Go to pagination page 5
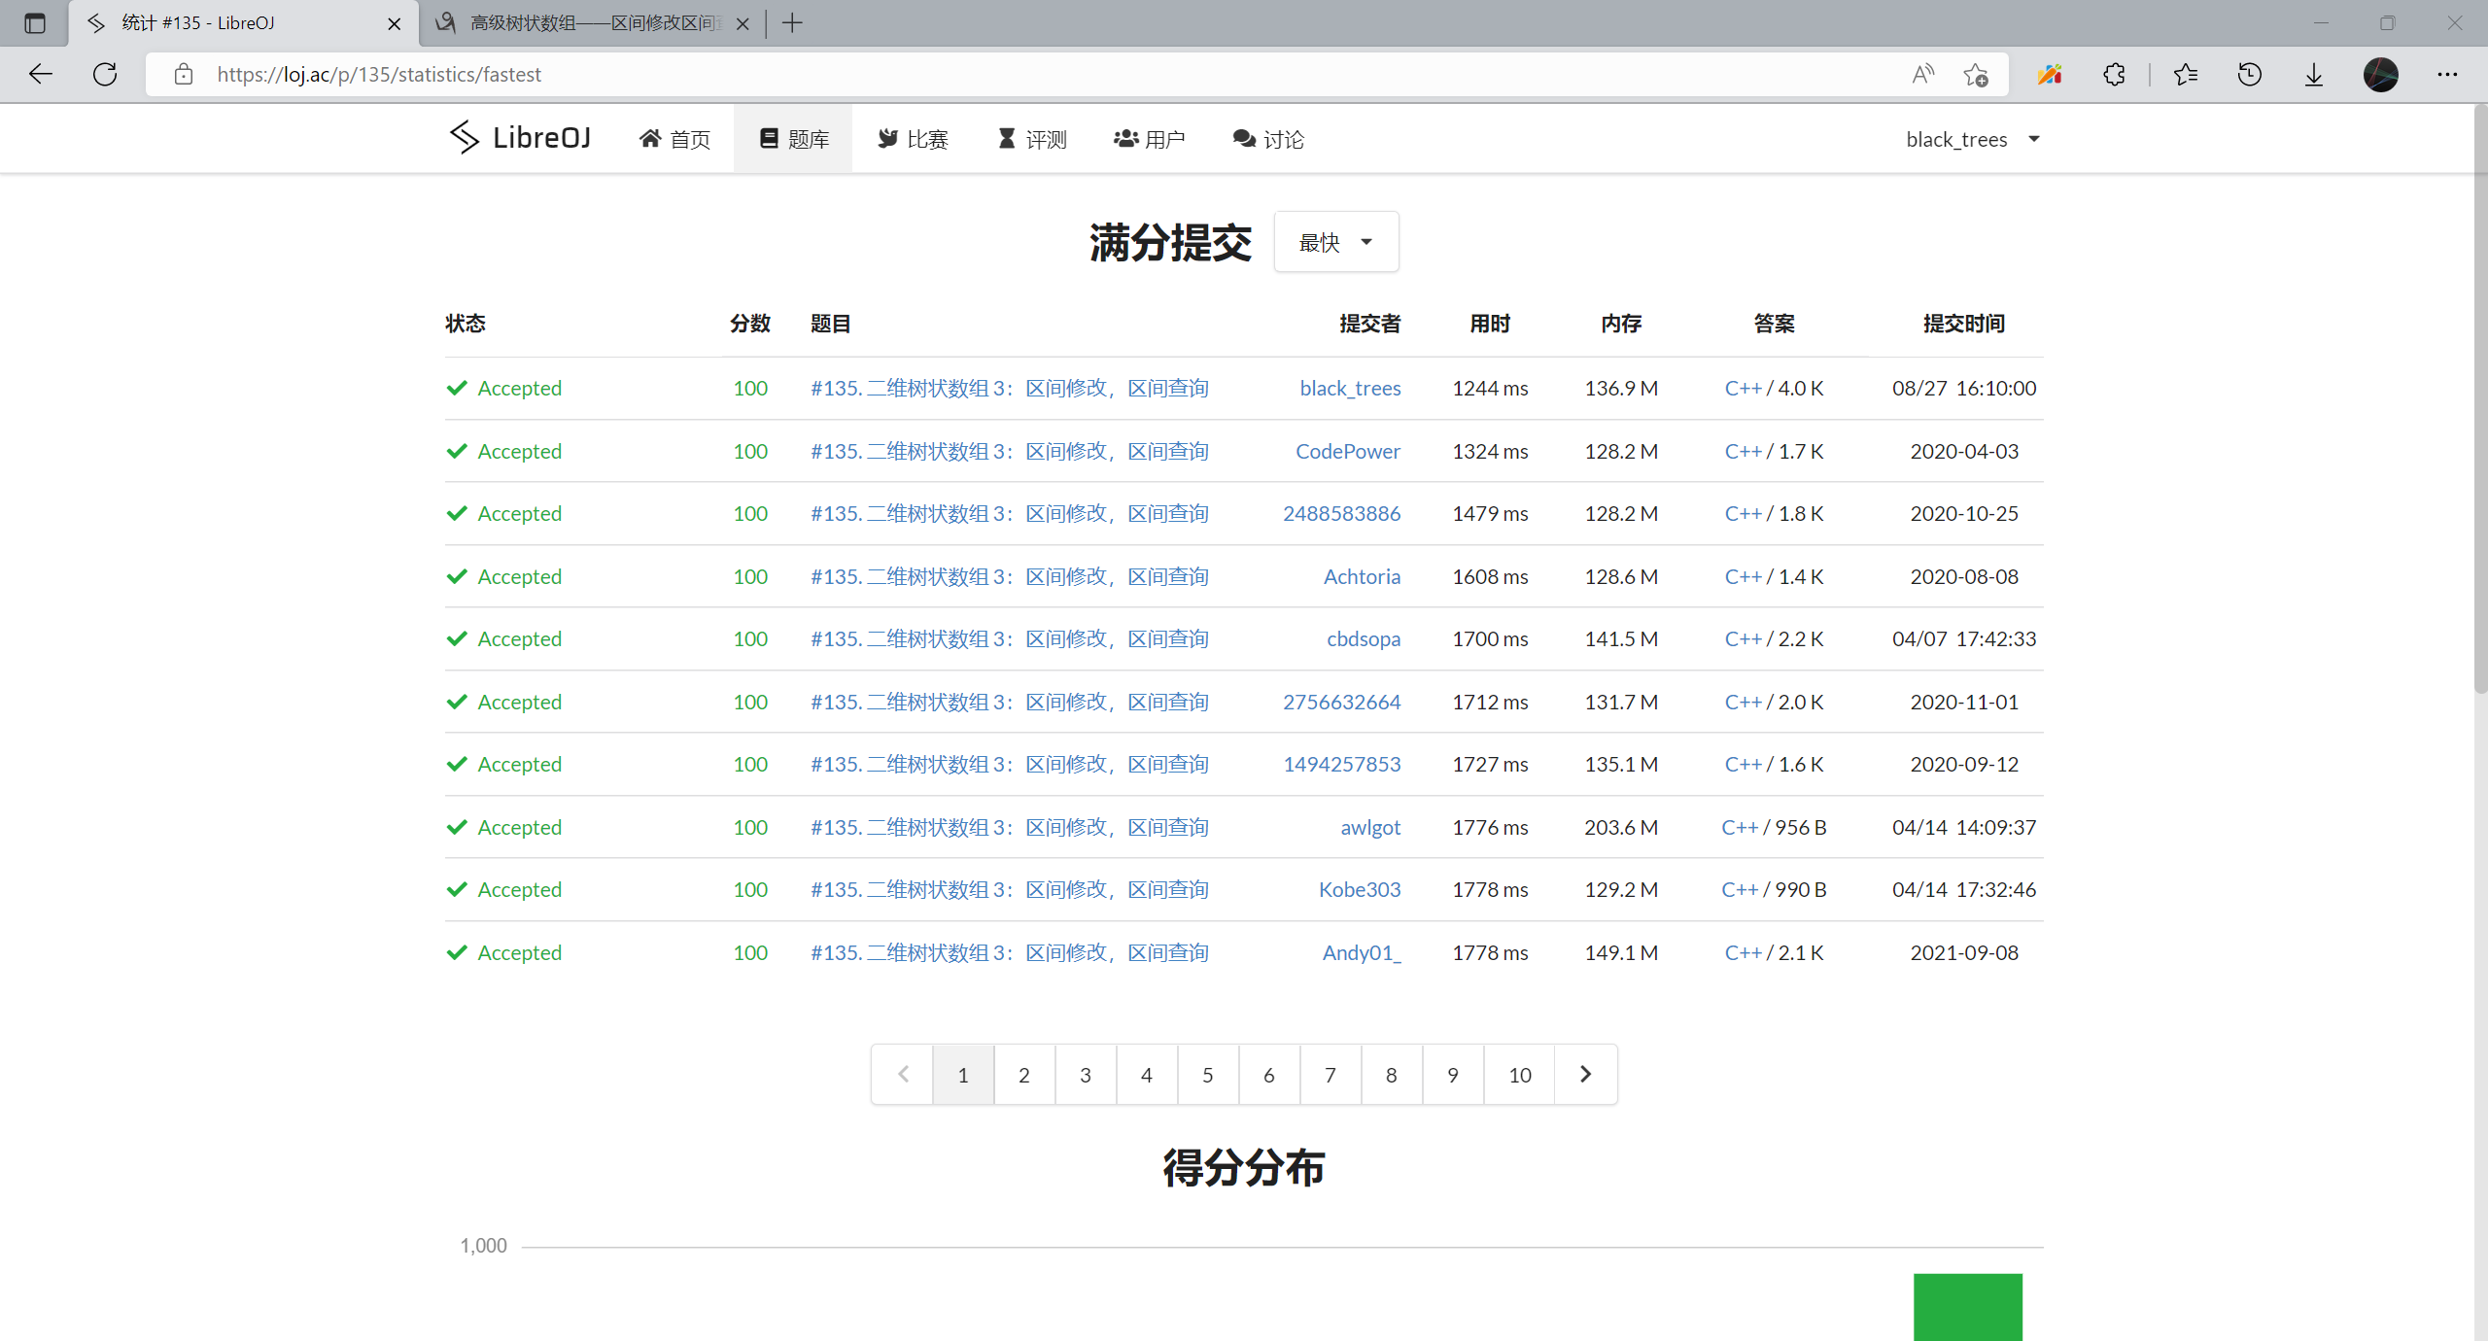This screenshot has width=2488, height=1341. coord(1208,1074)
